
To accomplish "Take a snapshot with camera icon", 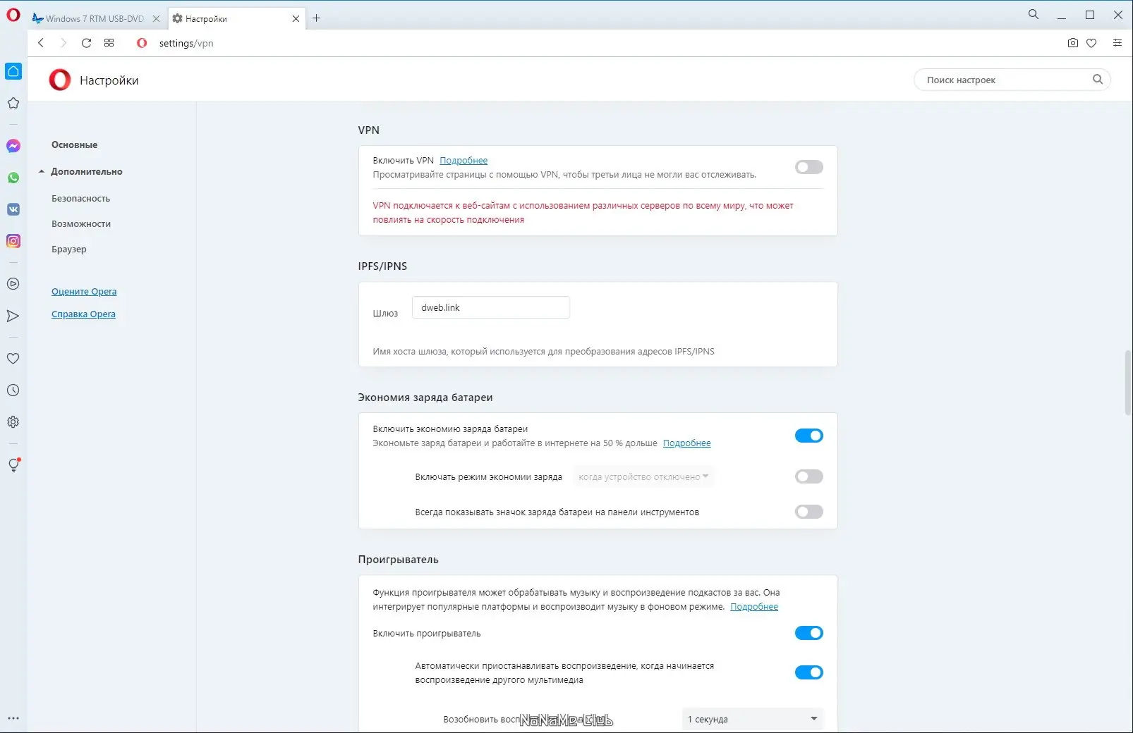I will pos(1073,43).
